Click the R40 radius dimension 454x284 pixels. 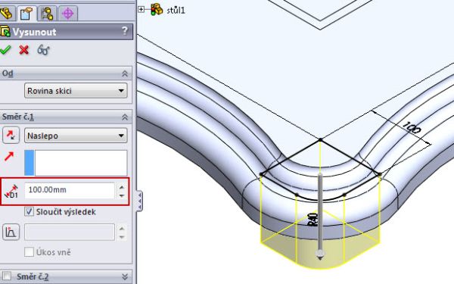click(313, 220)
